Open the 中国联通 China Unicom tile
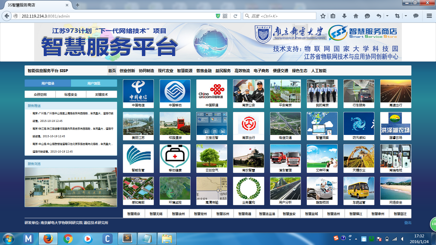 coord(212,94)
